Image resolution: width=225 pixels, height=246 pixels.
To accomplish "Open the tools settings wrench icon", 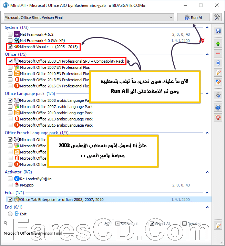I will click(x=217, y=17).
